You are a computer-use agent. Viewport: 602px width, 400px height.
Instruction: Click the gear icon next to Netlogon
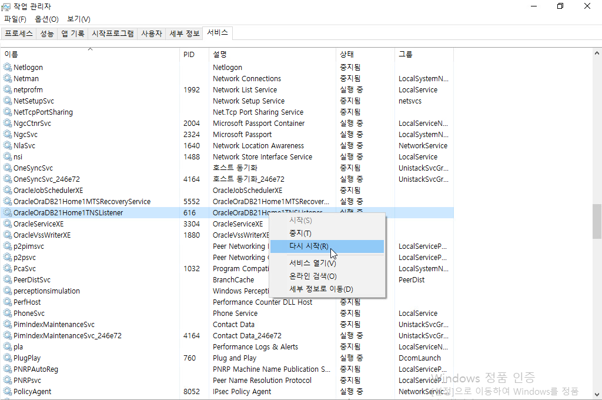pyautogui.click(x=8, y=67)
